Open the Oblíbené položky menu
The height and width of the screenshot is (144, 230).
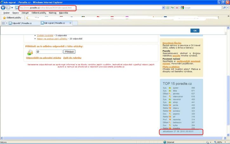[x=39, y=13]
